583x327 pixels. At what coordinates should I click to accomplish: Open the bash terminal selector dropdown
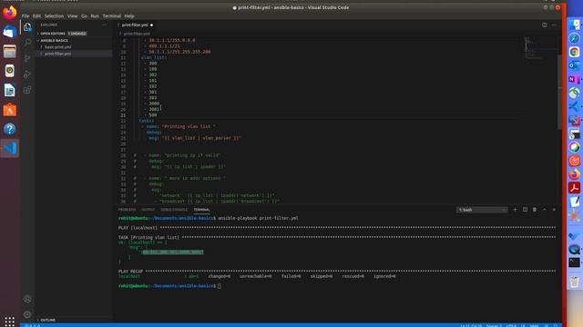point(482,210)
